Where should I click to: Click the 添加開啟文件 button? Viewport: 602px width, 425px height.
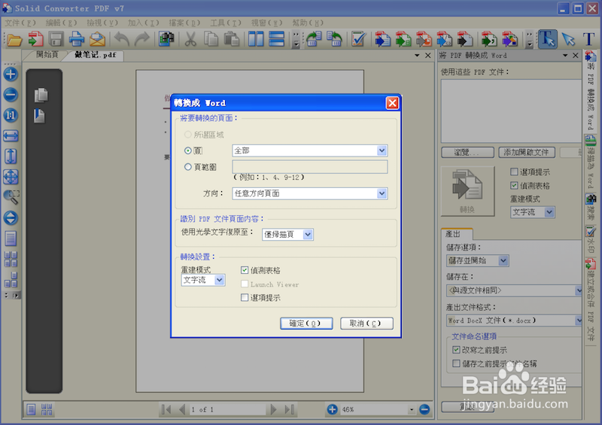(x=526, y=153)
